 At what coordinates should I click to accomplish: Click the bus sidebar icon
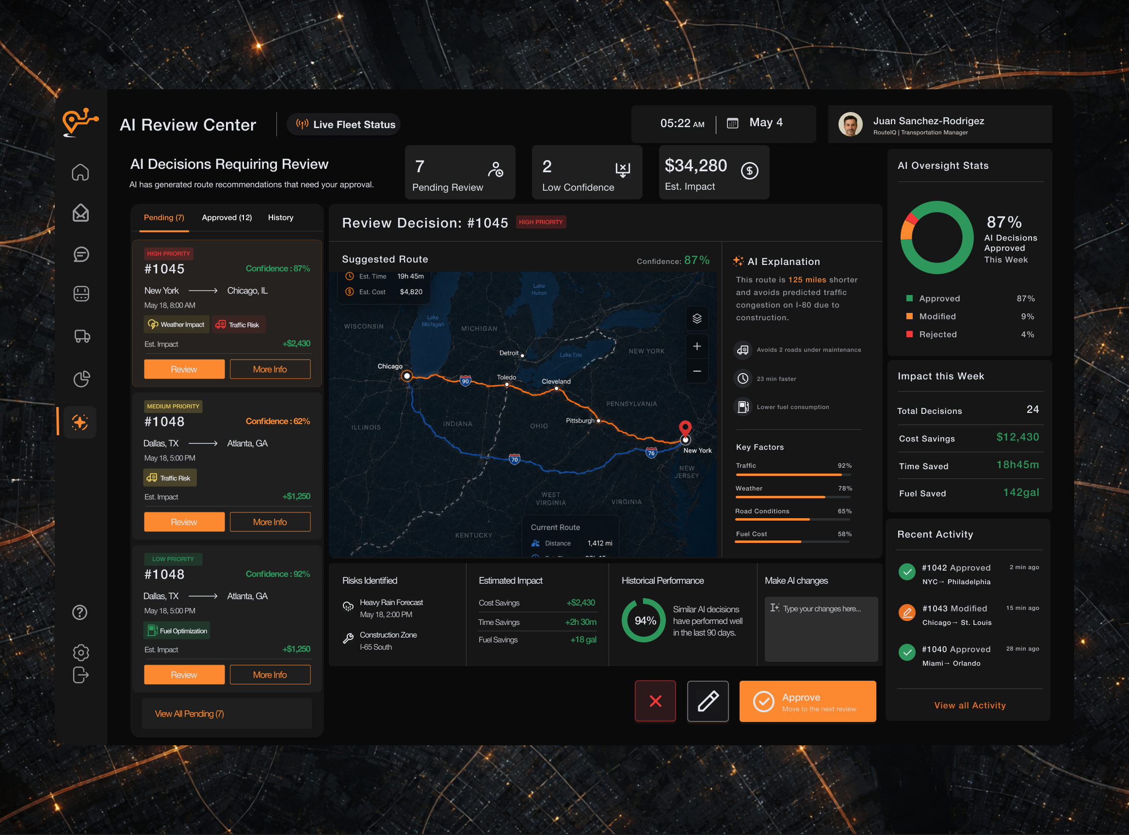81,294
